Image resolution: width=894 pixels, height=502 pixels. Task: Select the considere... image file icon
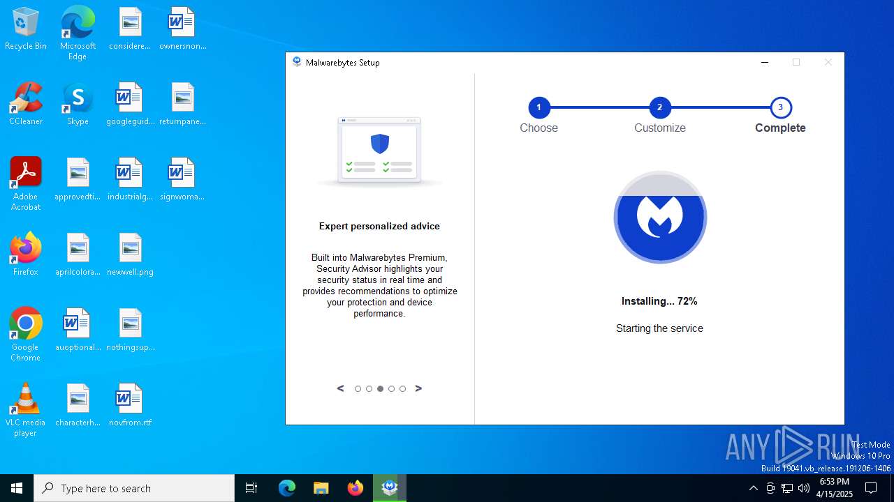coord(130,29)
